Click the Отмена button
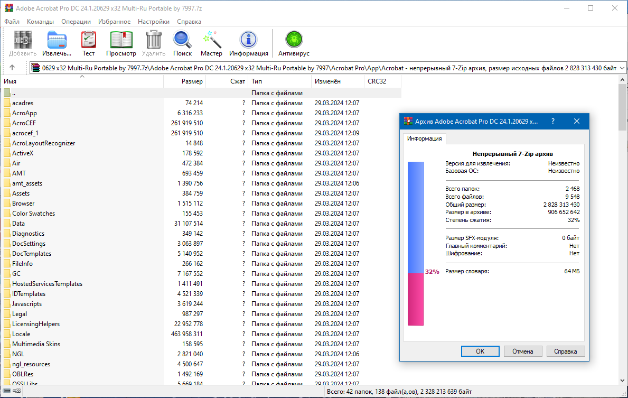The image size is (628, 398). point(523,351)
